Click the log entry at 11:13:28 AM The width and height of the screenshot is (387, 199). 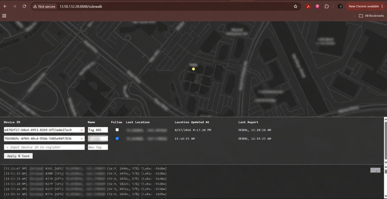click(x=85, y=184)
